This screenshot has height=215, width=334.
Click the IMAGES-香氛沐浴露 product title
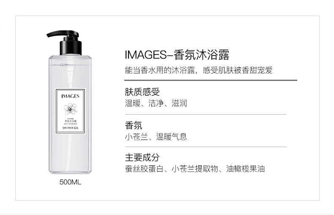pyautogui.click(x=177, y=55)
